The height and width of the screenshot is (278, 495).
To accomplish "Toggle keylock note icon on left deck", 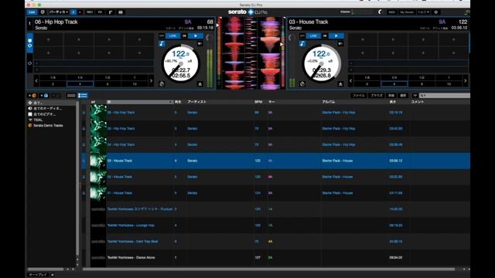I will [x=162, y=43].
